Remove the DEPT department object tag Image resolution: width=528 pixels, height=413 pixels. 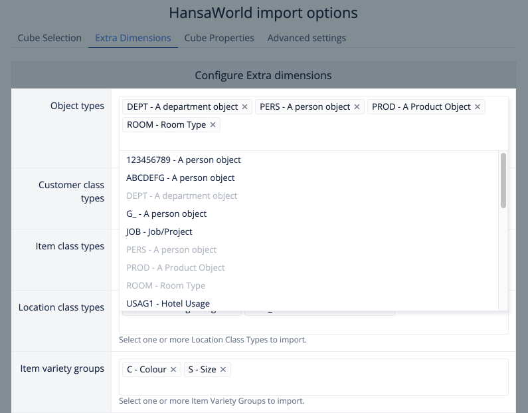[244, 106]
